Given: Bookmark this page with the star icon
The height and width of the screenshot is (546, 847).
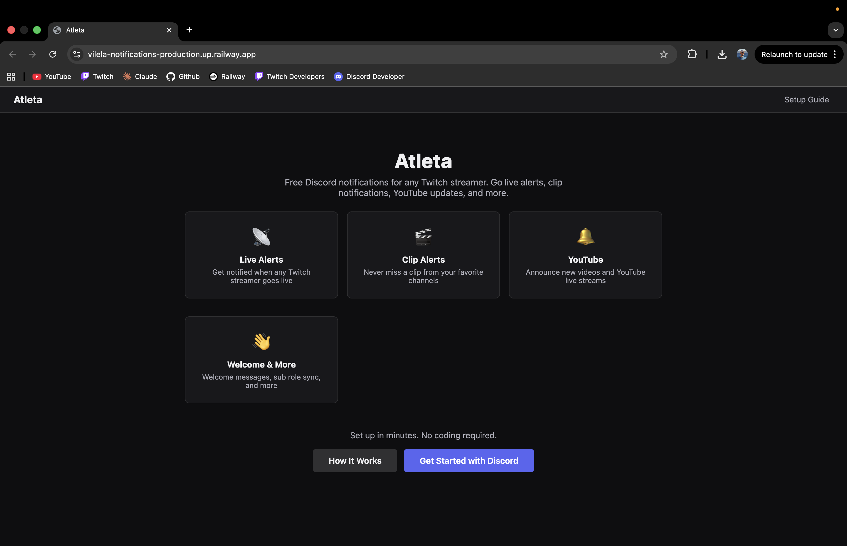Looking at the screenshot, I should coord(664,54).
